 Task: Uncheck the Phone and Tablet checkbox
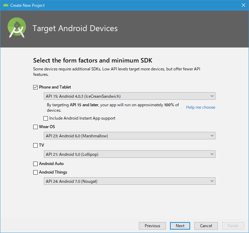click(35, 87)
